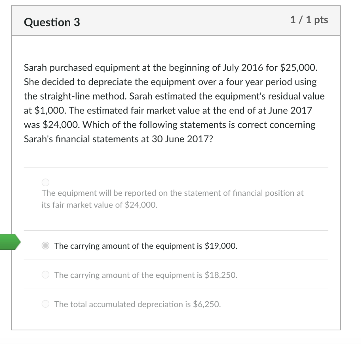Click the empty radio button above the first answer option
The image size is (361, 344).
point(45,182)
